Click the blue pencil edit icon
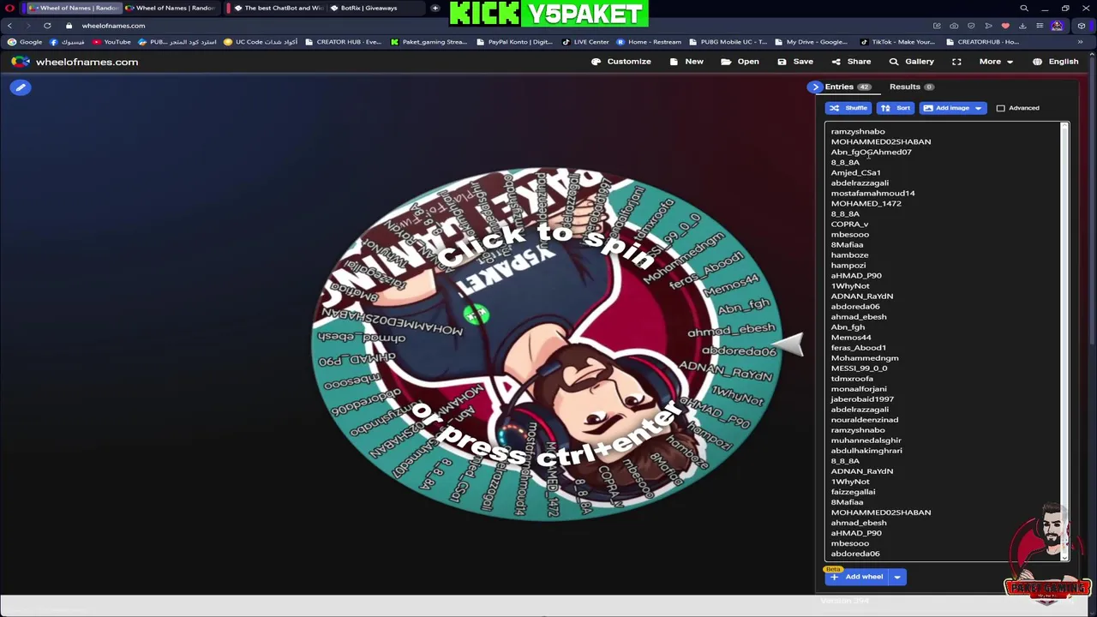1097x617 pixels. [x=21, y=87]
